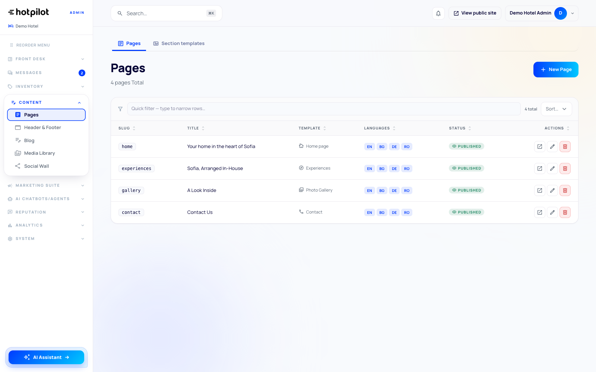Edit the home page pencil icon
Viewport: 596px width, 372px height.
pos(552,147)
